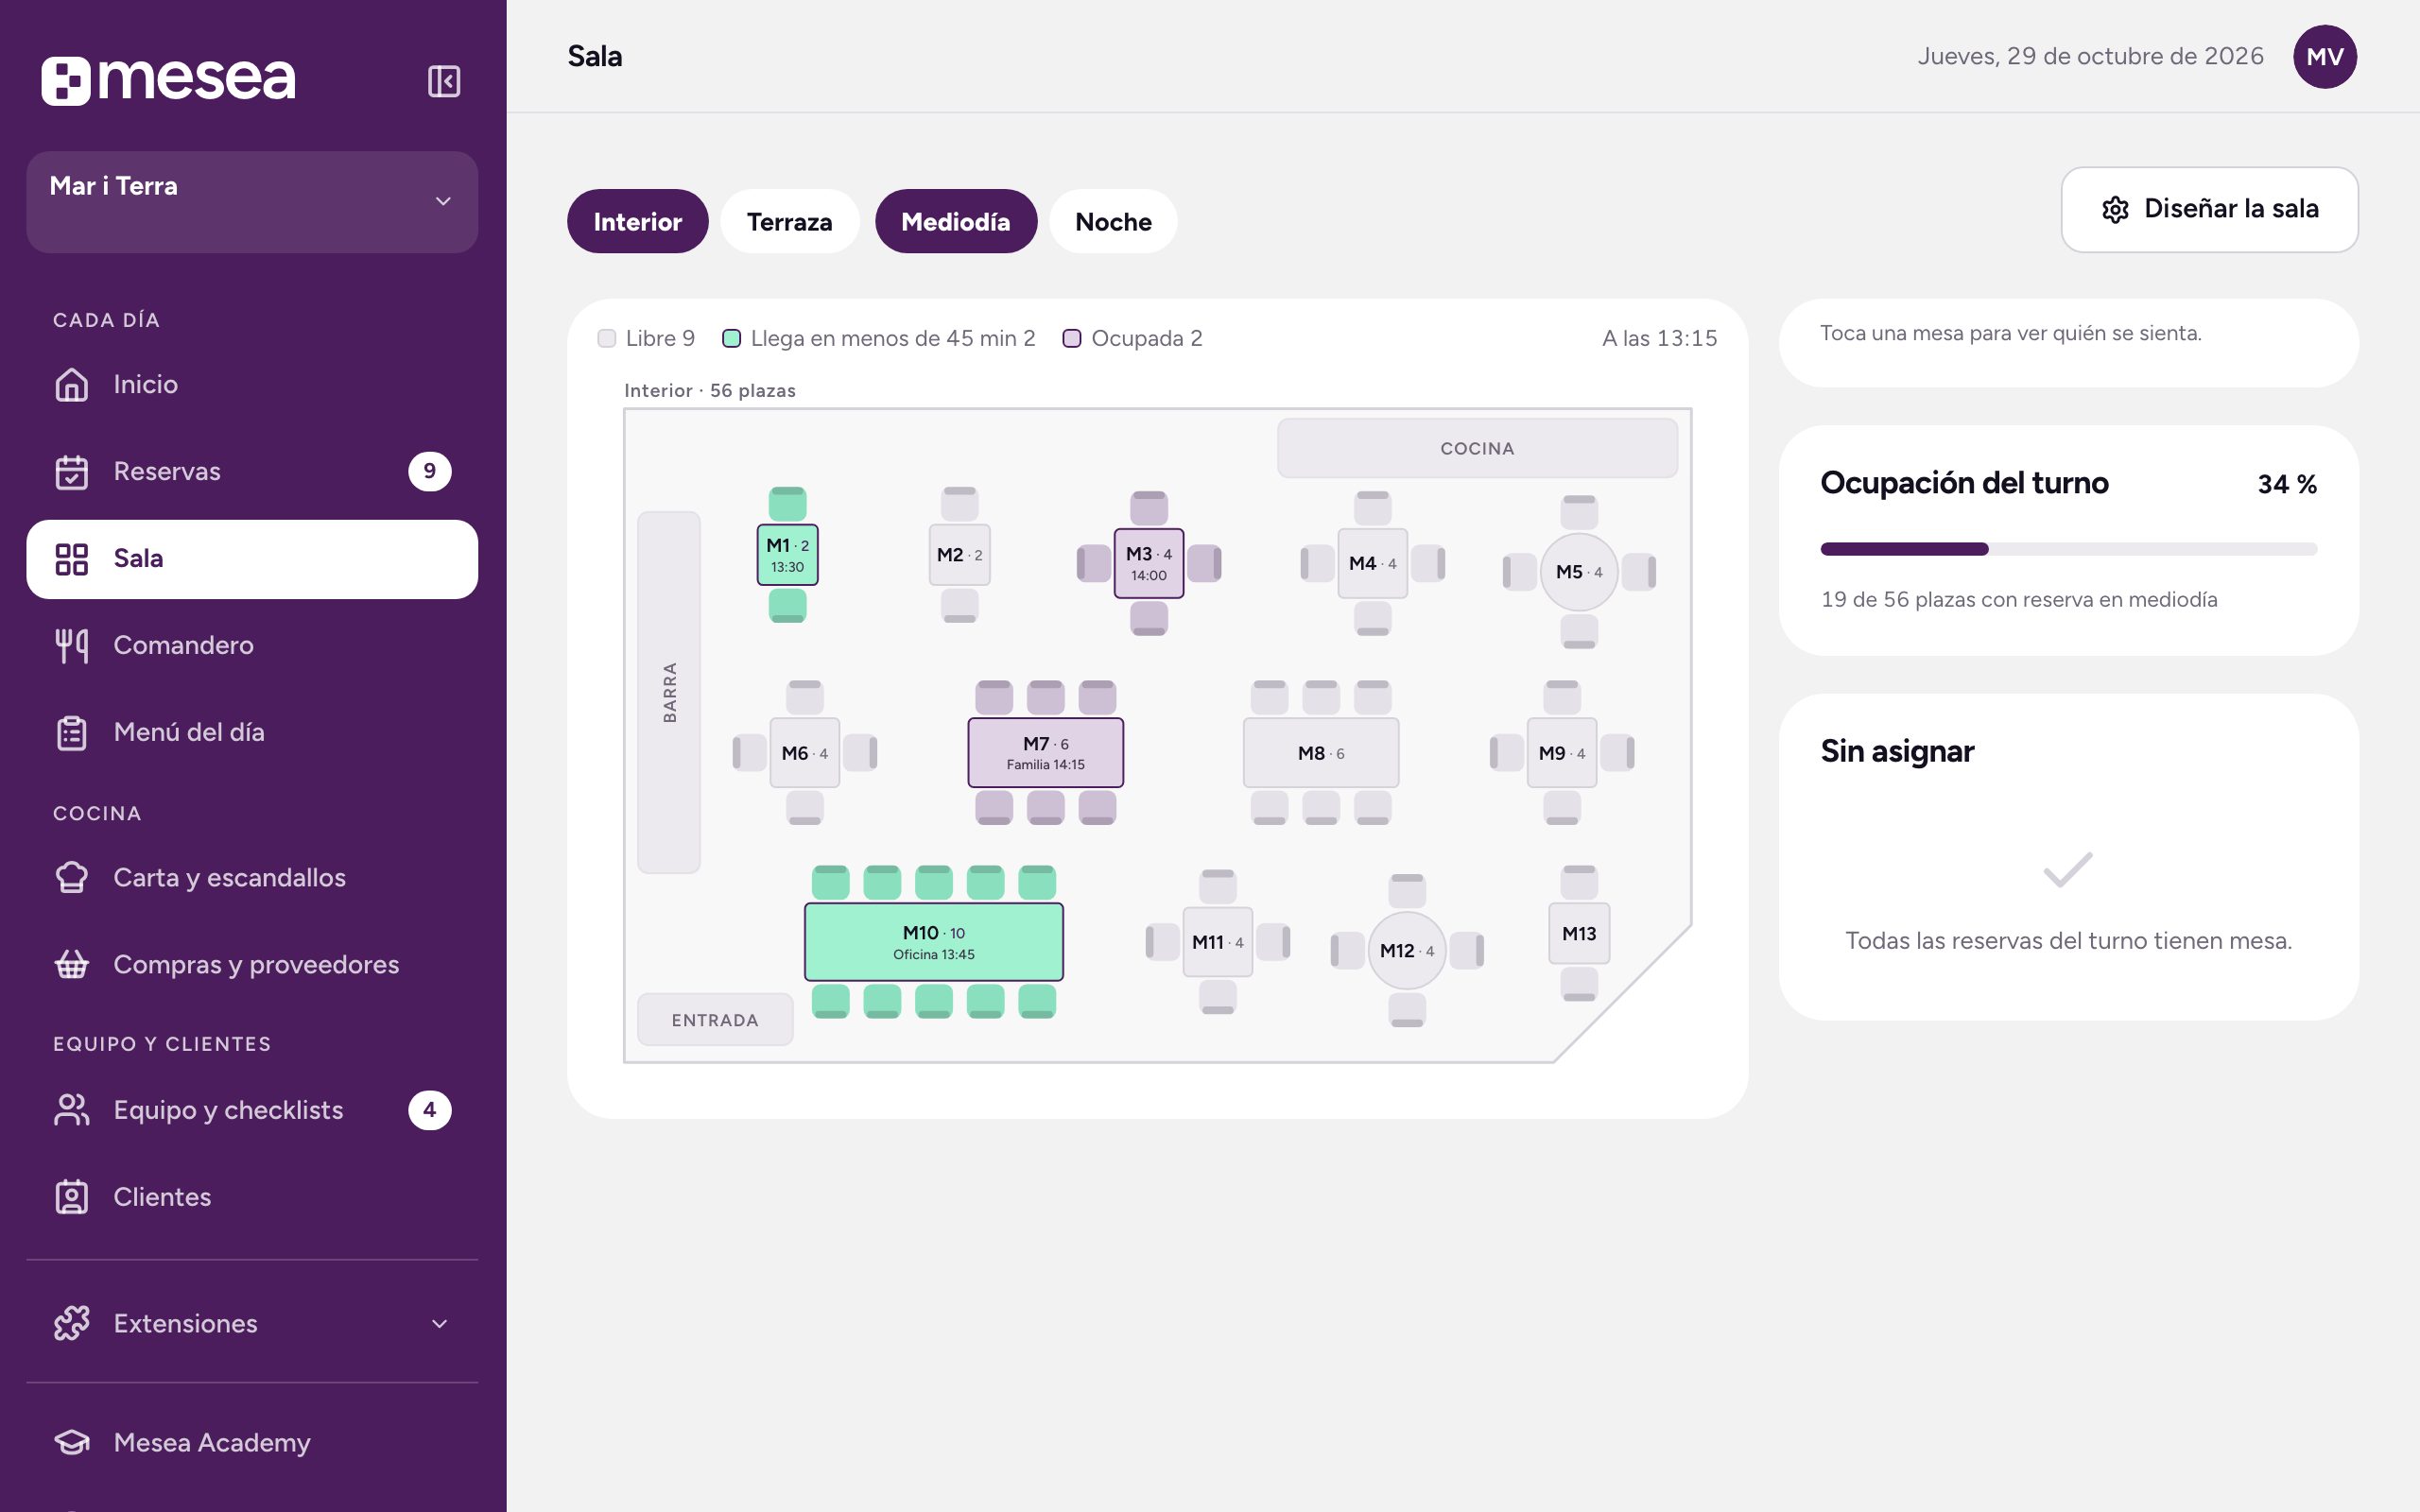Open Mesea Academy graduation cap icon
Screen dimensions: 2420x1512
tap(72, 1442)
